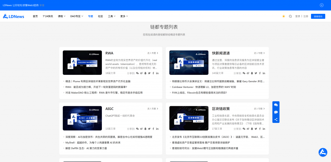331x162 pixels.
Task: Share 快新闻速递 topic to QQ
Action: [x=252, y=73]
